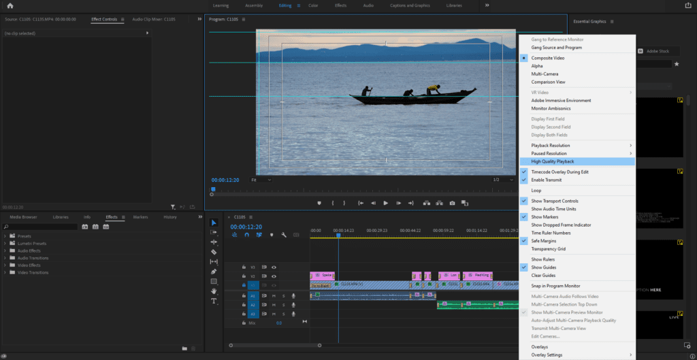Switch to the Audio workspace tab

tap(368, 5)
